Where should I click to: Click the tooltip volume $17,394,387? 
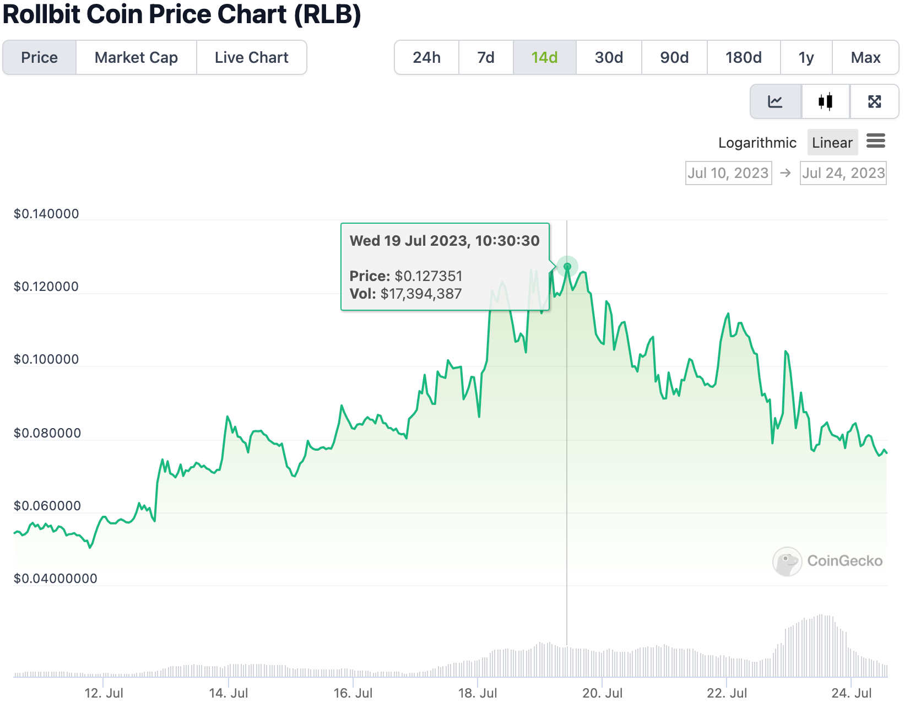click(421, 294)
